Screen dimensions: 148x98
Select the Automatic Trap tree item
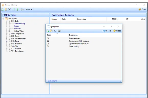tap(20, 24)
